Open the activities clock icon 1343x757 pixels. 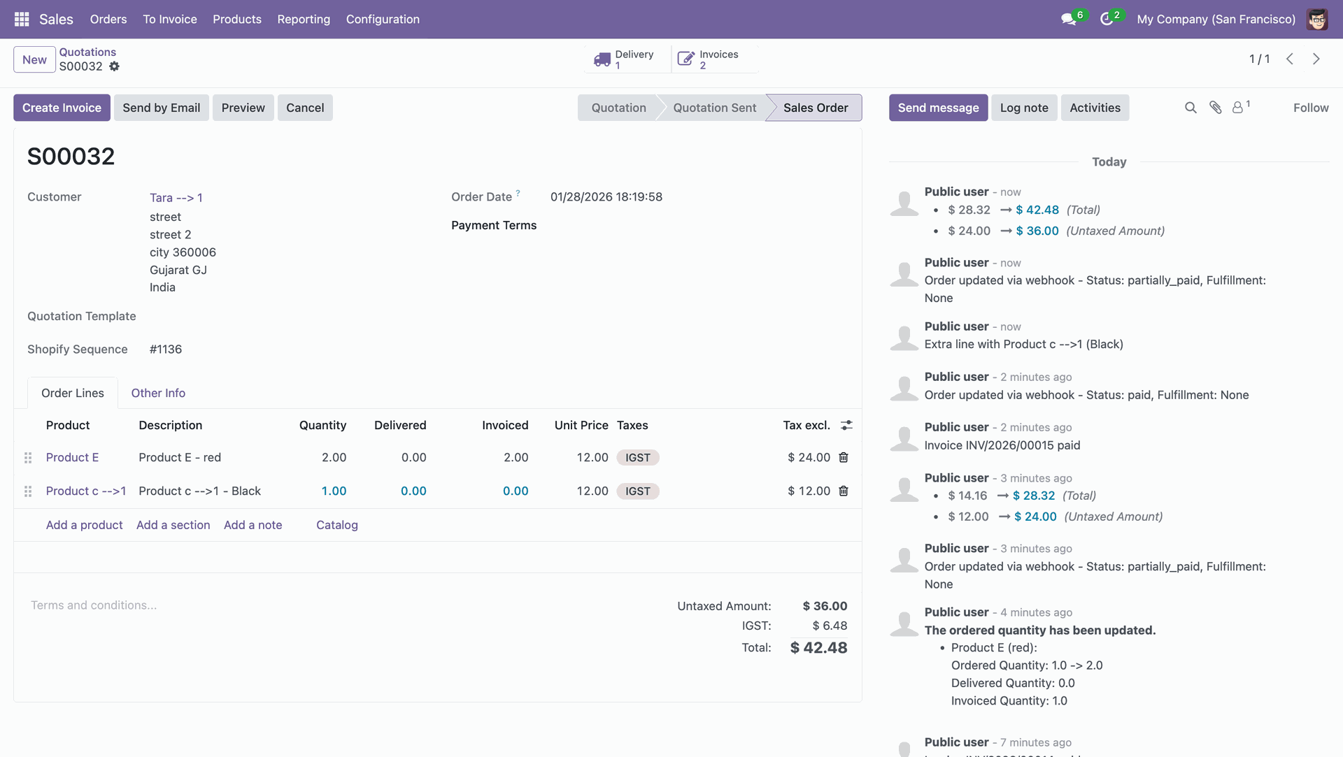click(1107, 19)
